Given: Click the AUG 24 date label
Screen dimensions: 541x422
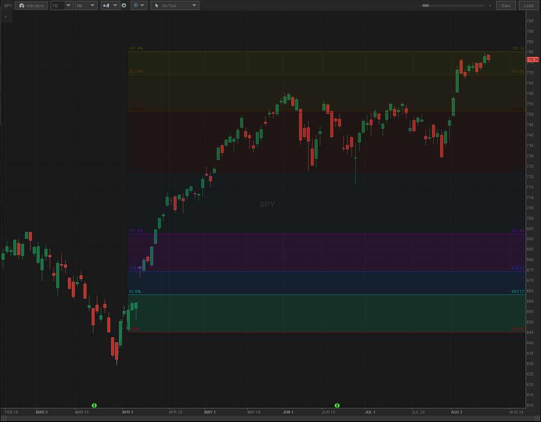Looking at the screenshot, I should point(517,412).
